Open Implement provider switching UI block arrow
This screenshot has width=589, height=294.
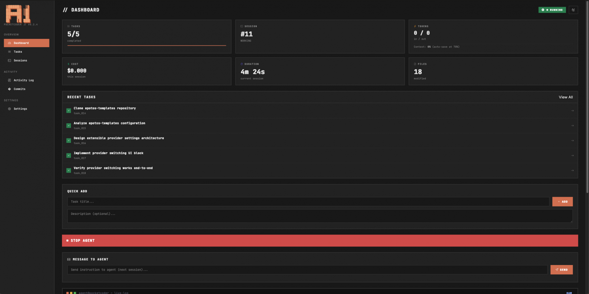coord(572,155)
